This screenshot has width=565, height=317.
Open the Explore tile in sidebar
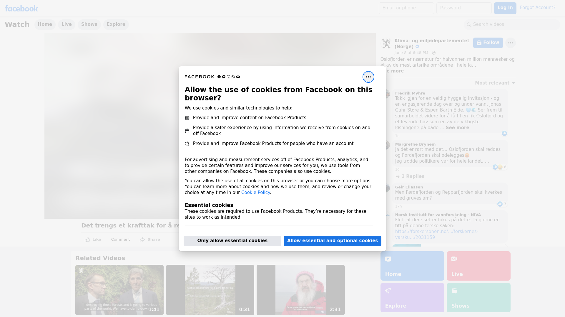tap(412, 298)
